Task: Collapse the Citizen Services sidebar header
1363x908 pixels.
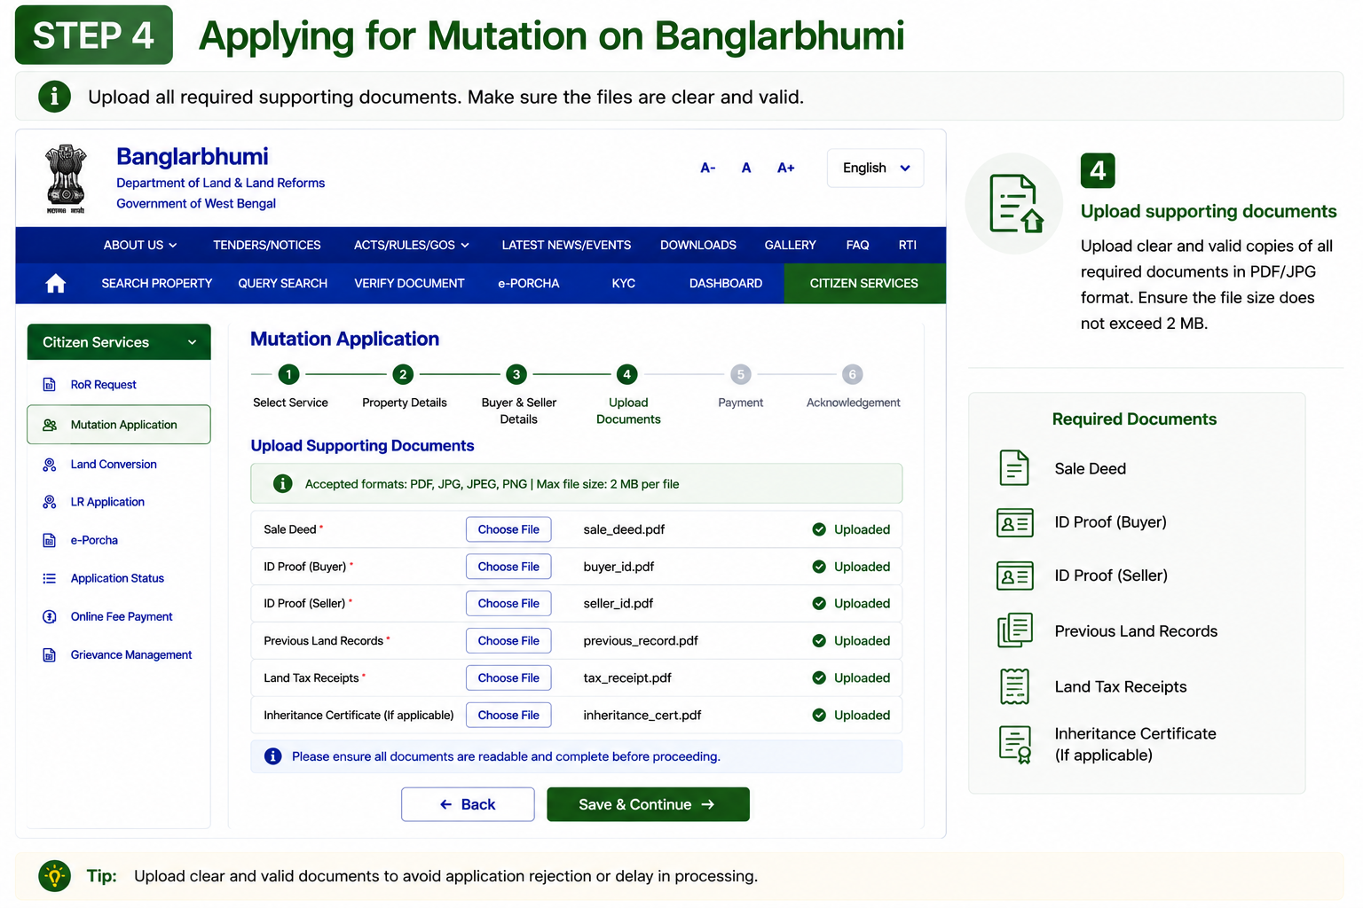Action: point(119,342)
